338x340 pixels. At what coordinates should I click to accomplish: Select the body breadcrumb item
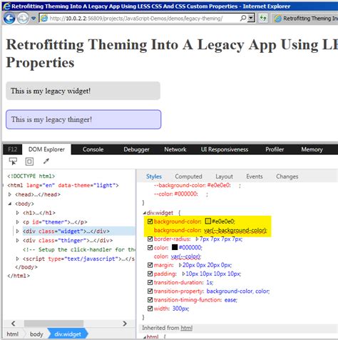(x=36, y=334)
